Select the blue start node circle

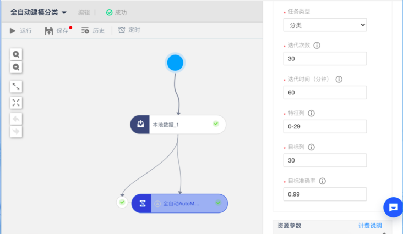(x=175, y=63)
